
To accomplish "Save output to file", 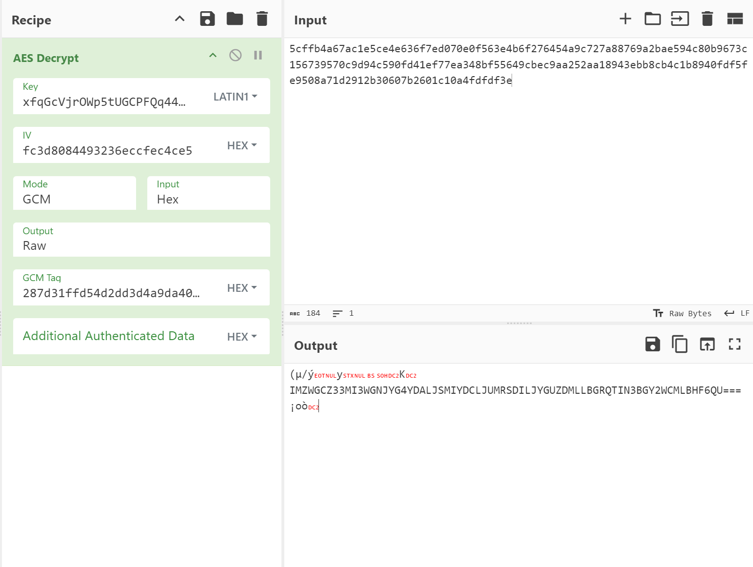I will coord(653,344).
